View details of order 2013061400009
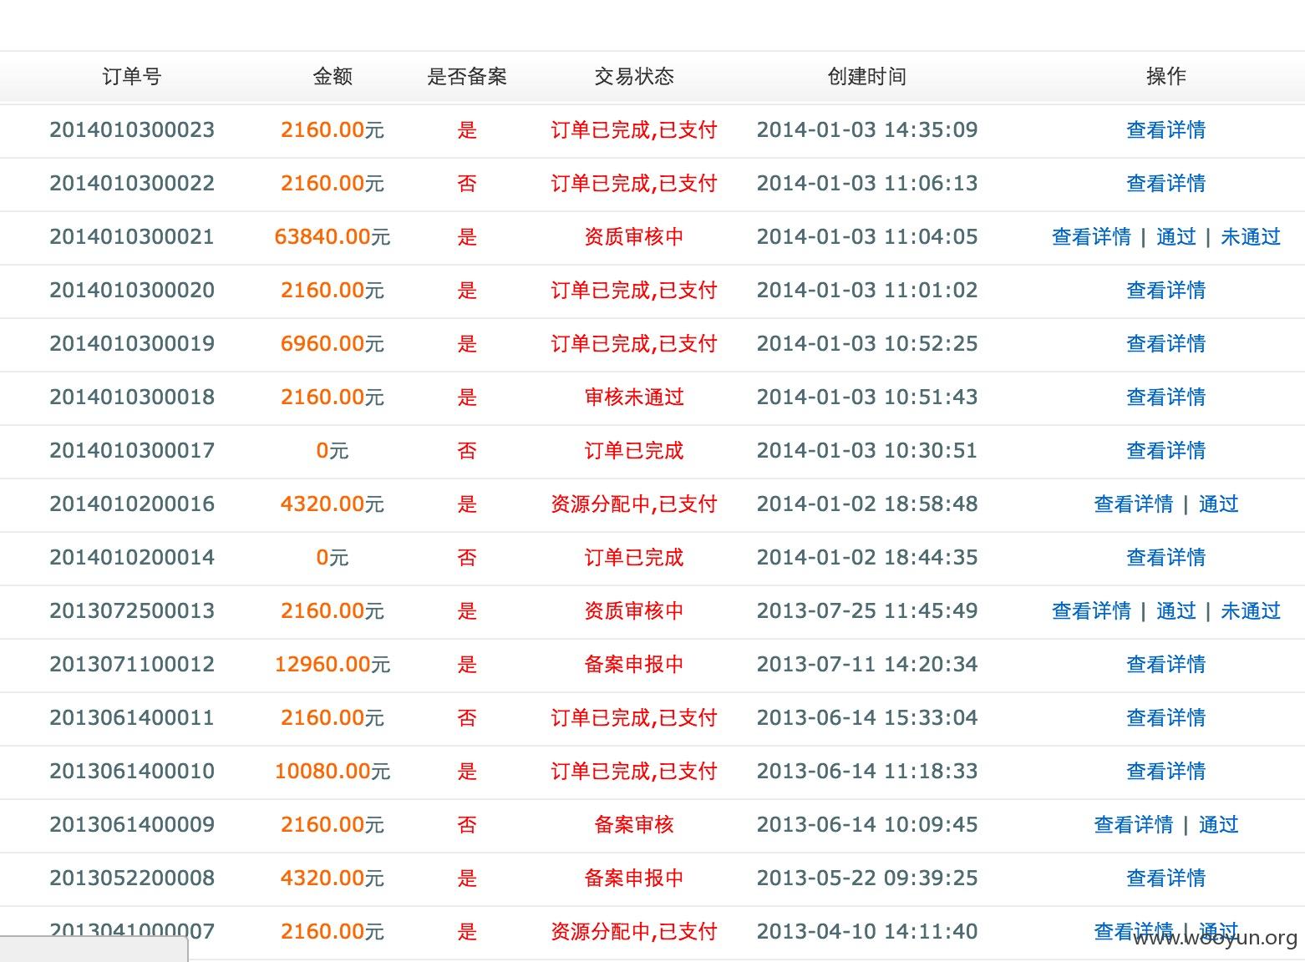The height and width of the screenshot is (962, 1305). pos(1134,825)
